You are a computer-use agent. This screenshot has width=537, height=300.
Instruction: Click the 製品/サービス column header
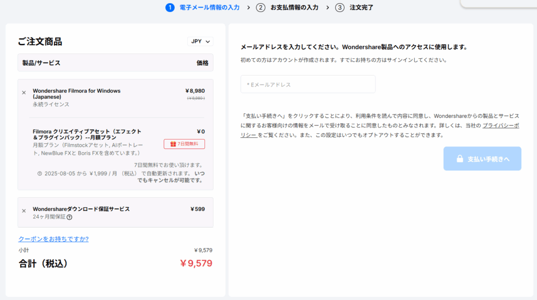[41, 63]
